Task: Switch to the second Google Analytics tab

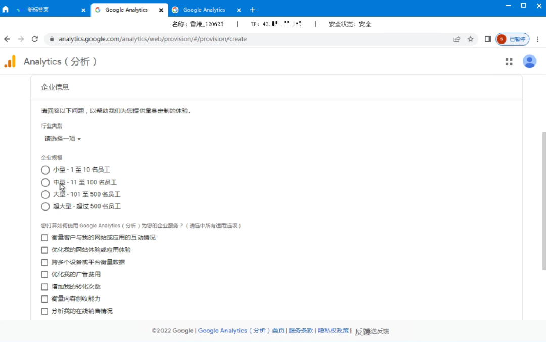Action: tap(204, 10)
